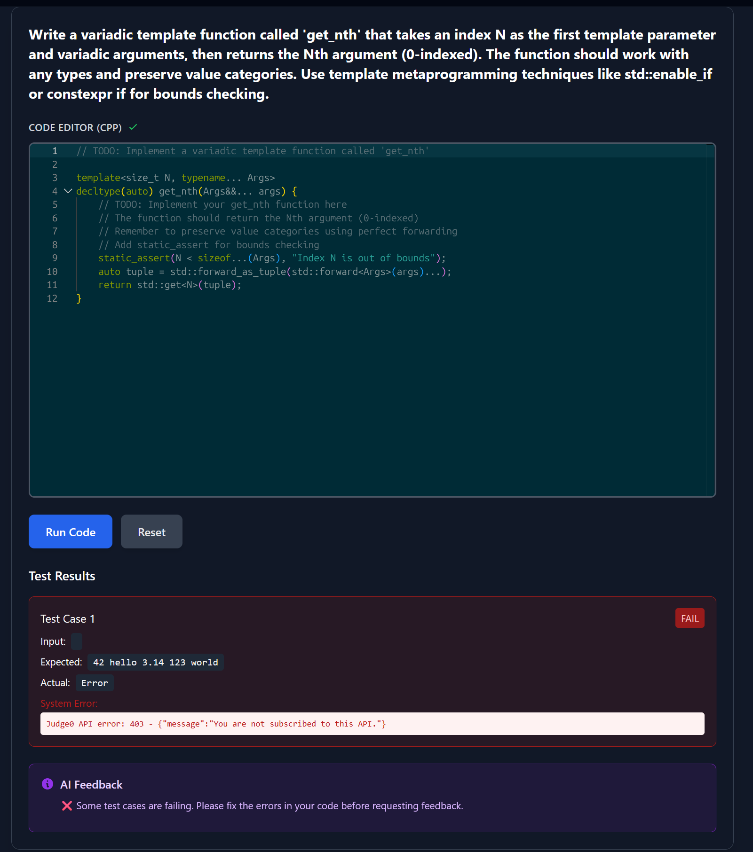Click the green checkmark beside CODE EDITOR (CPP)
Screen dimensions: 753x852
[133, 127]
